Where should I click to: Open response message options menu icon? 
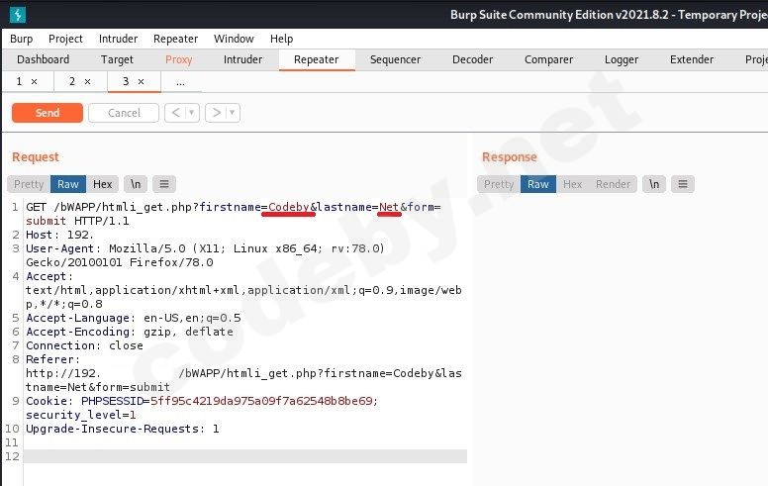tap(683, 184)
